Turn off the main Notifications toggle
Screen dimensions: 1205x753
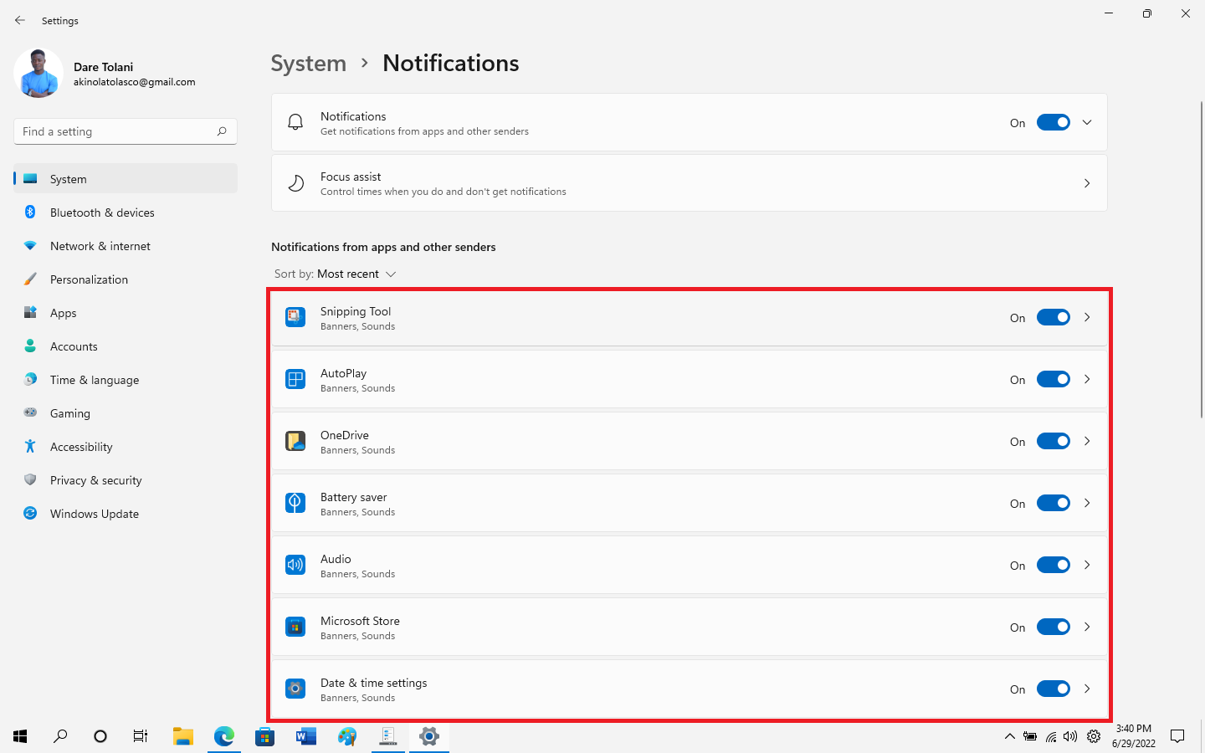[1054, 122]
